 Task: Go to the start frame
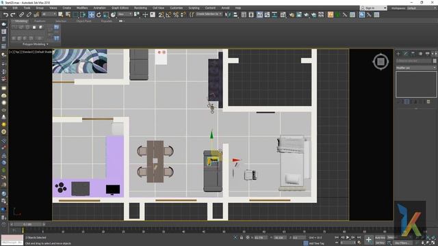click(337, 237)
